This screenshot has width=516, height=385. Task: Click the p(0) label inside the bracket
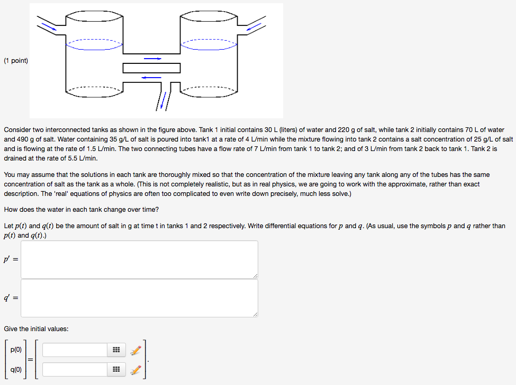coord(16,350)
